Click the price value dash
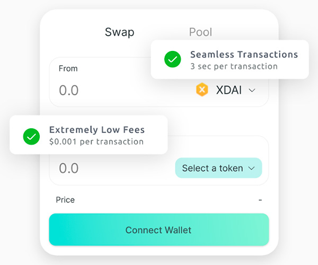This screenshot has width=318, height=265. pyautogui.click(x=260, y=200)
